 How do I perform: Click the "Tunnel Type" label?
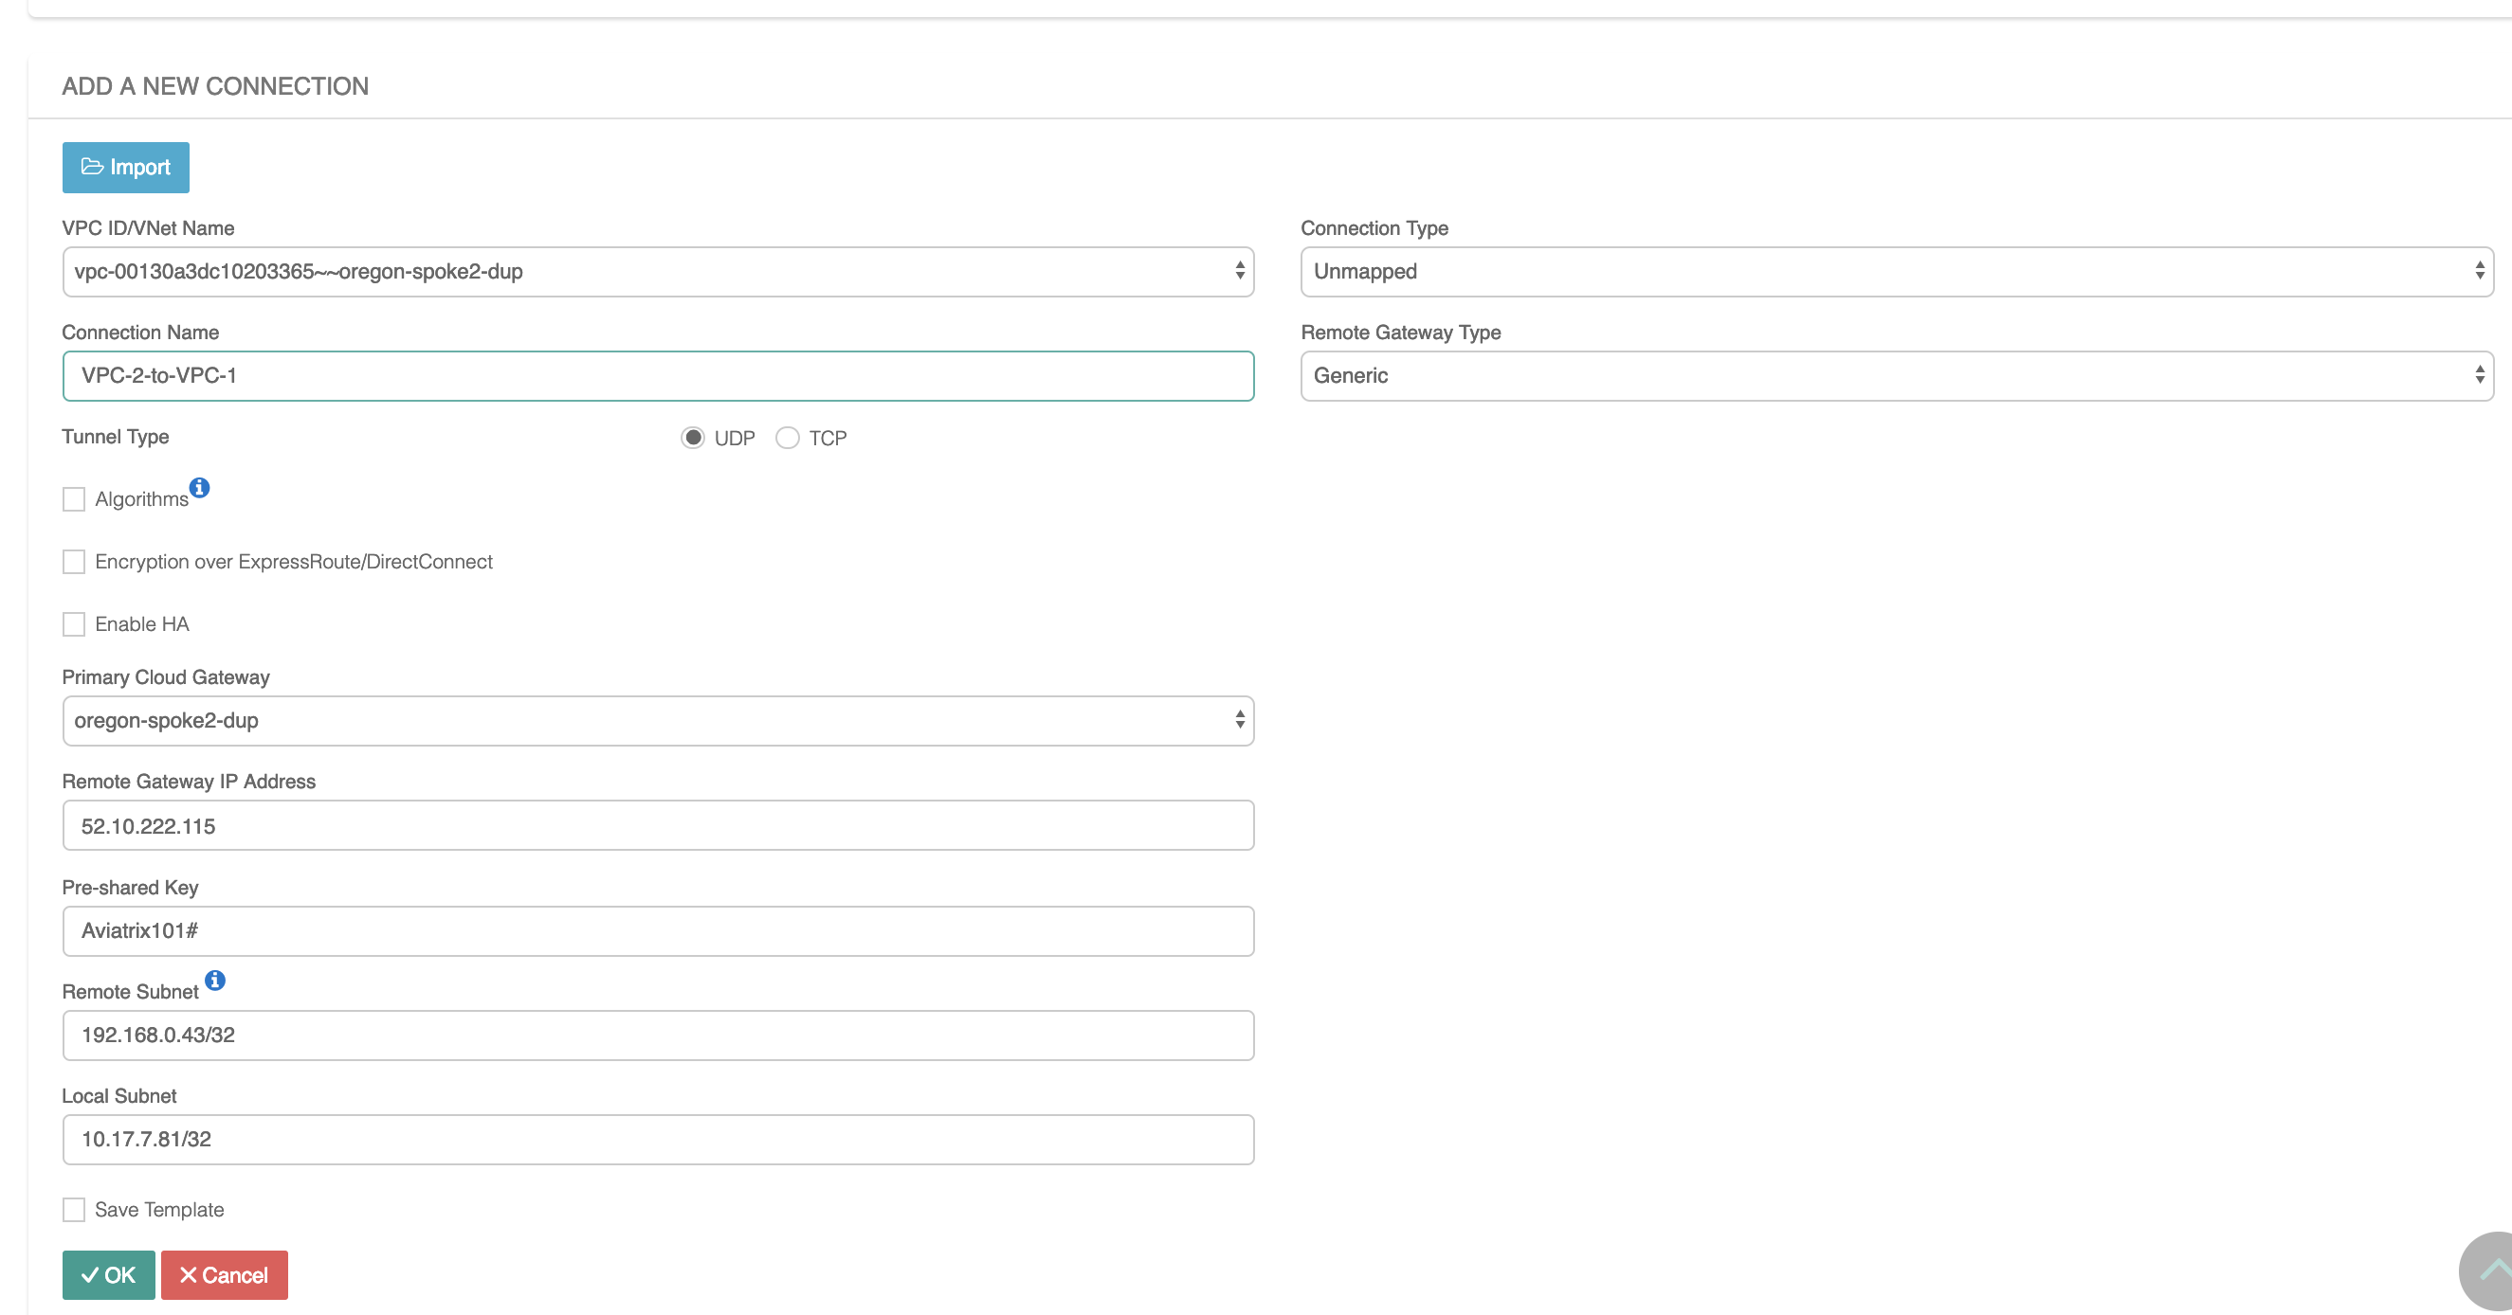point(115,437)
